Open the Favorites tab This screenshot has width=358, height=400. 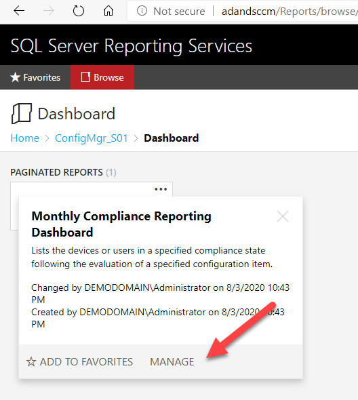[x=35, y=77]
